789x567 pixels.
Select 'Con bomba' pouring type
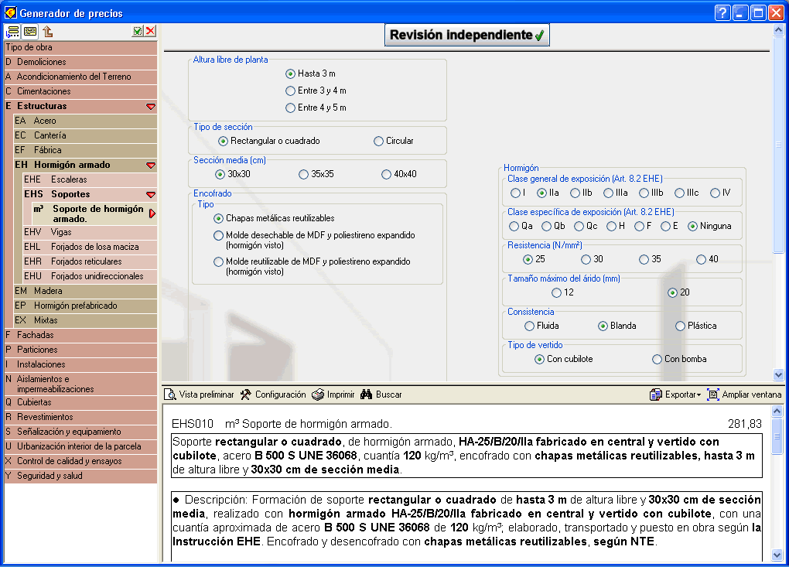click(657, 359)
